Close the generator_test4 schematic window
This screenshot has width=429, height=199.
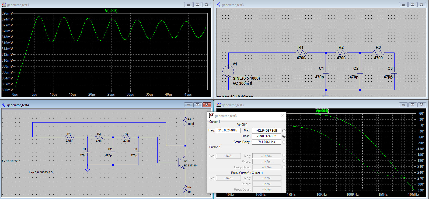click(207, 105)
